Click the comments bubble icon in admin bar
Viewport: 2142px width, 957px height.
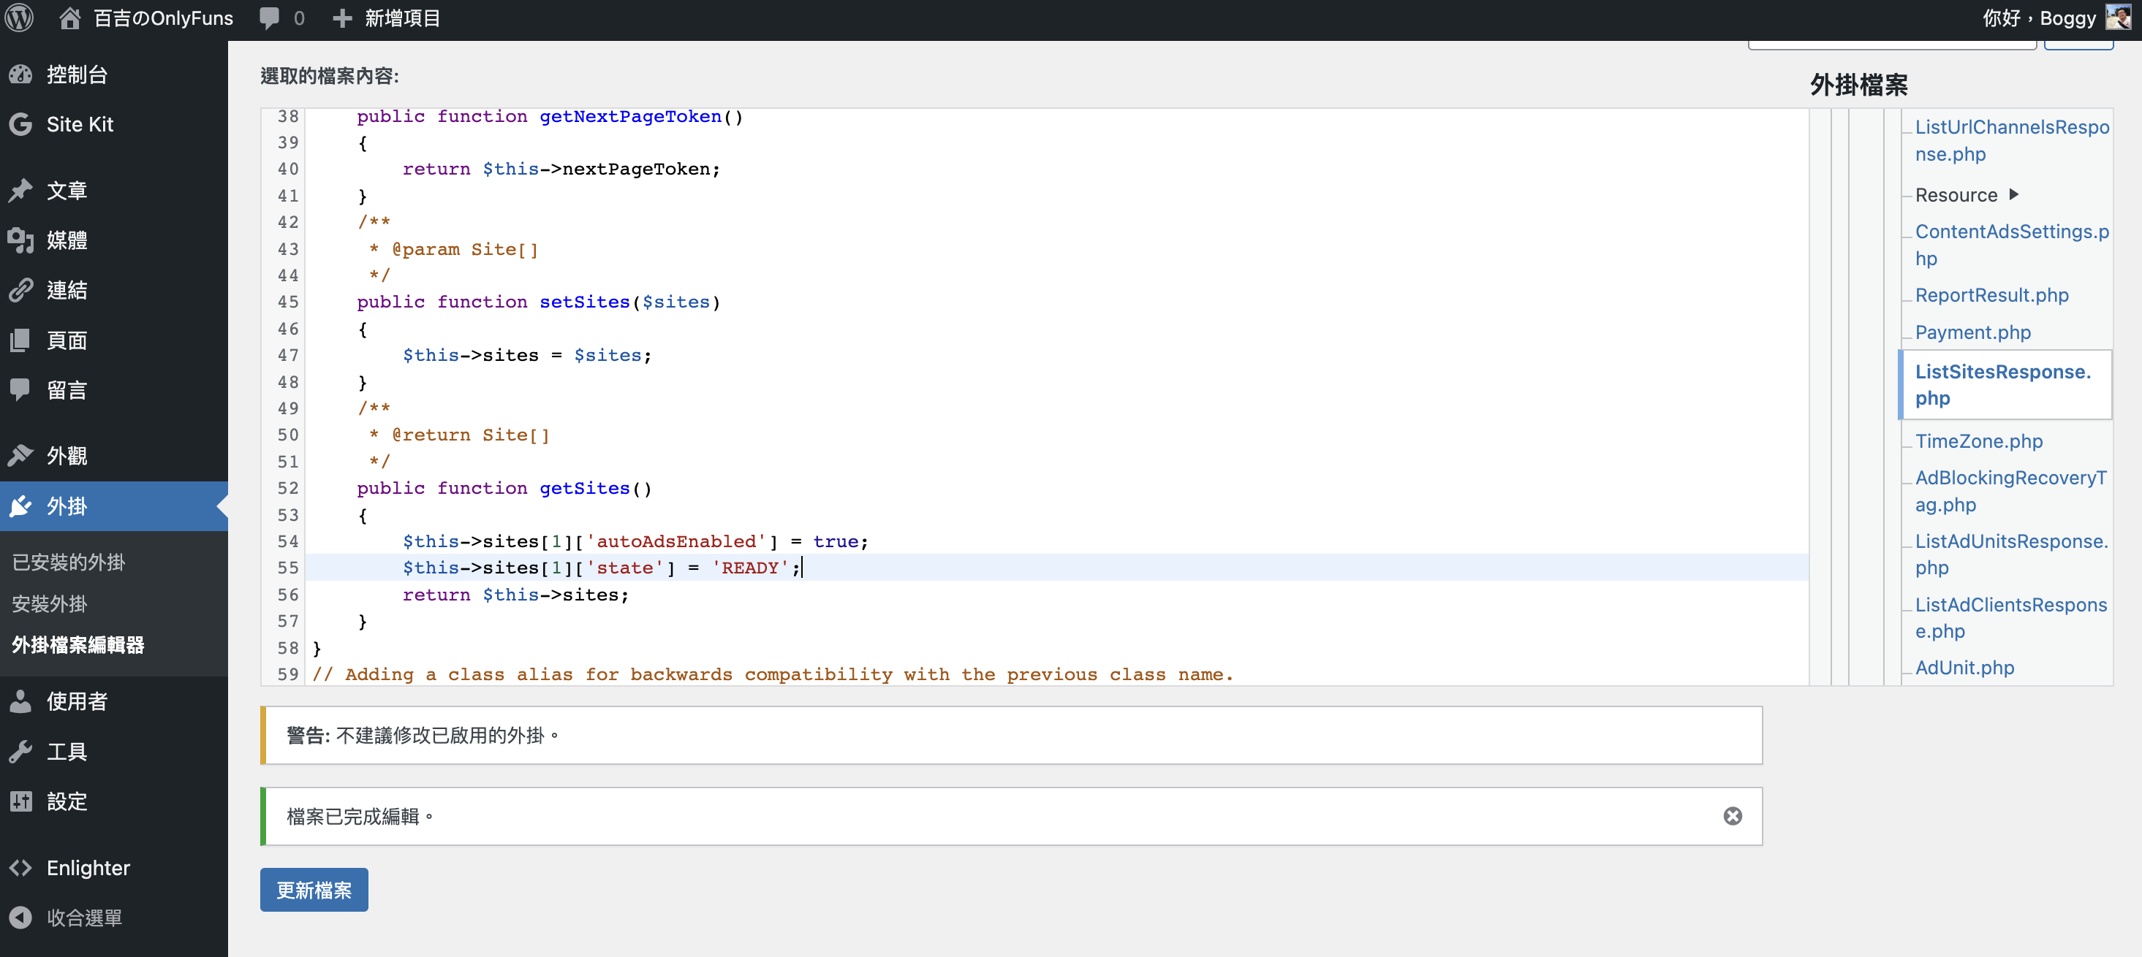[x=270, y=18]
